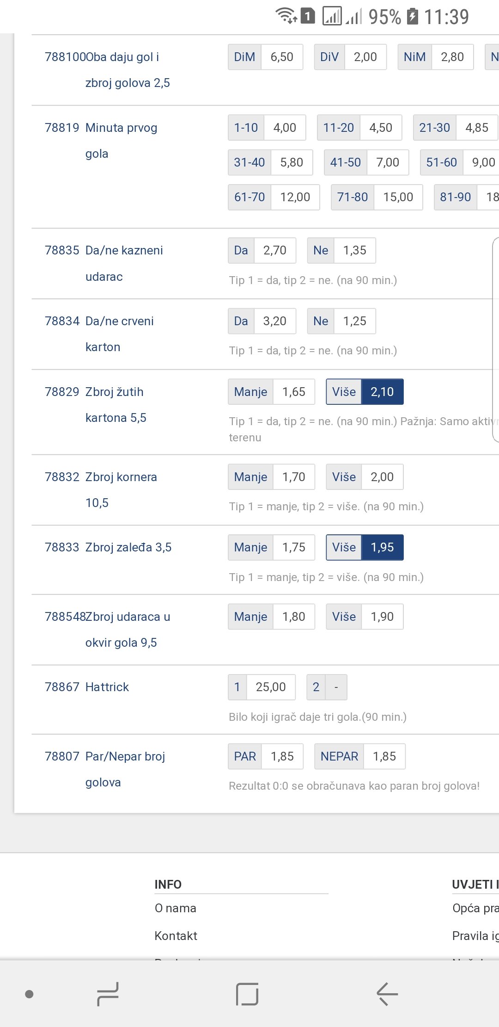The height and width of the screenshot is (1027, 499).
Task: Tap the Android back navigation icon
Action: 387,994
